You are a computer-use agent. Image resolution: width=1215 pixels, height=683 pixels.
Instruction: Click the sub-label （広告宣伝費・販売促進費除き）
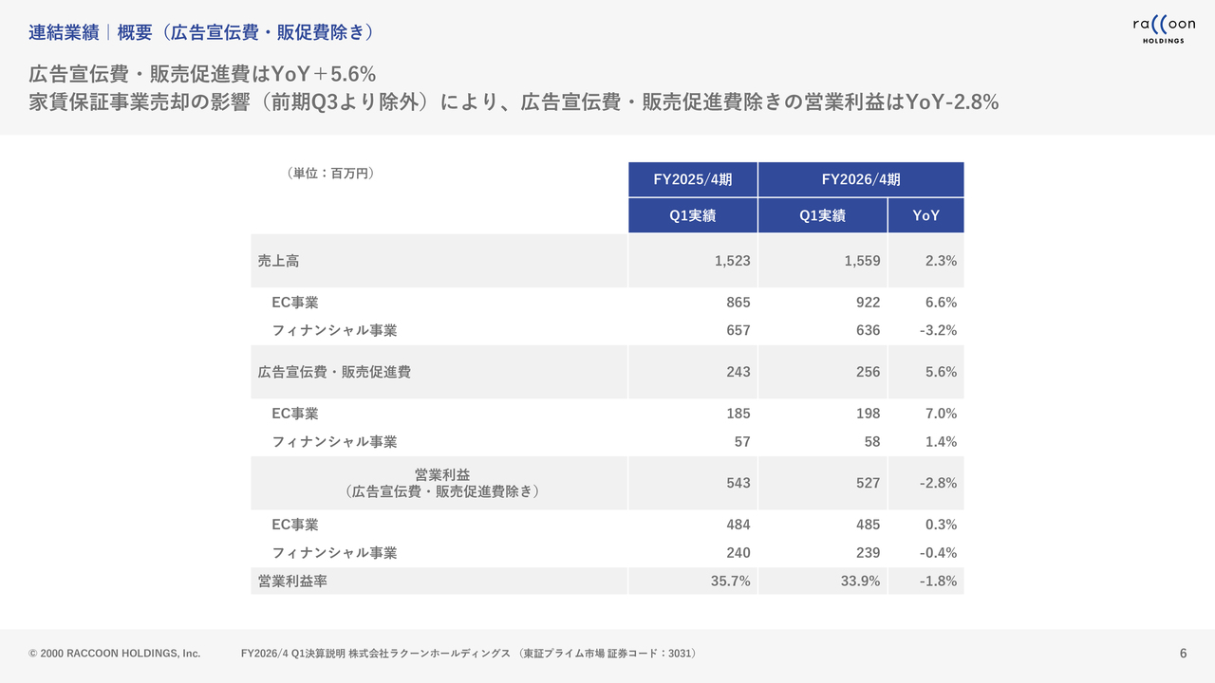coord(442,491)
